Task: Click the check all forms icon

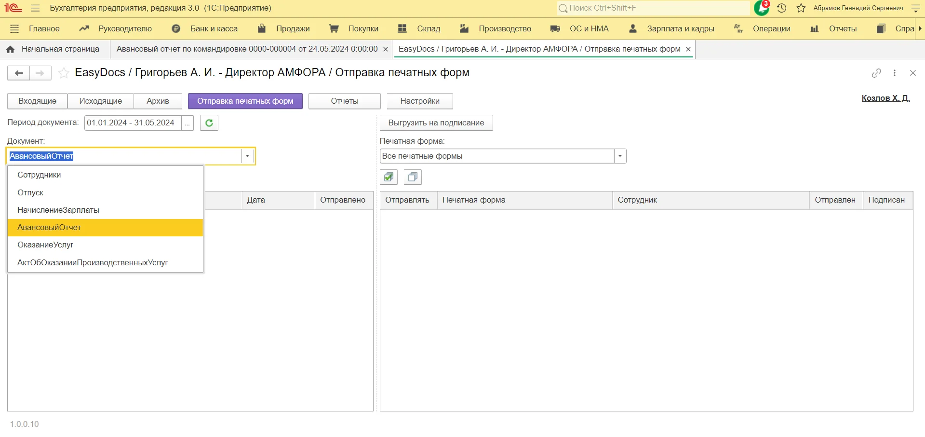Action: pos(389,178)
